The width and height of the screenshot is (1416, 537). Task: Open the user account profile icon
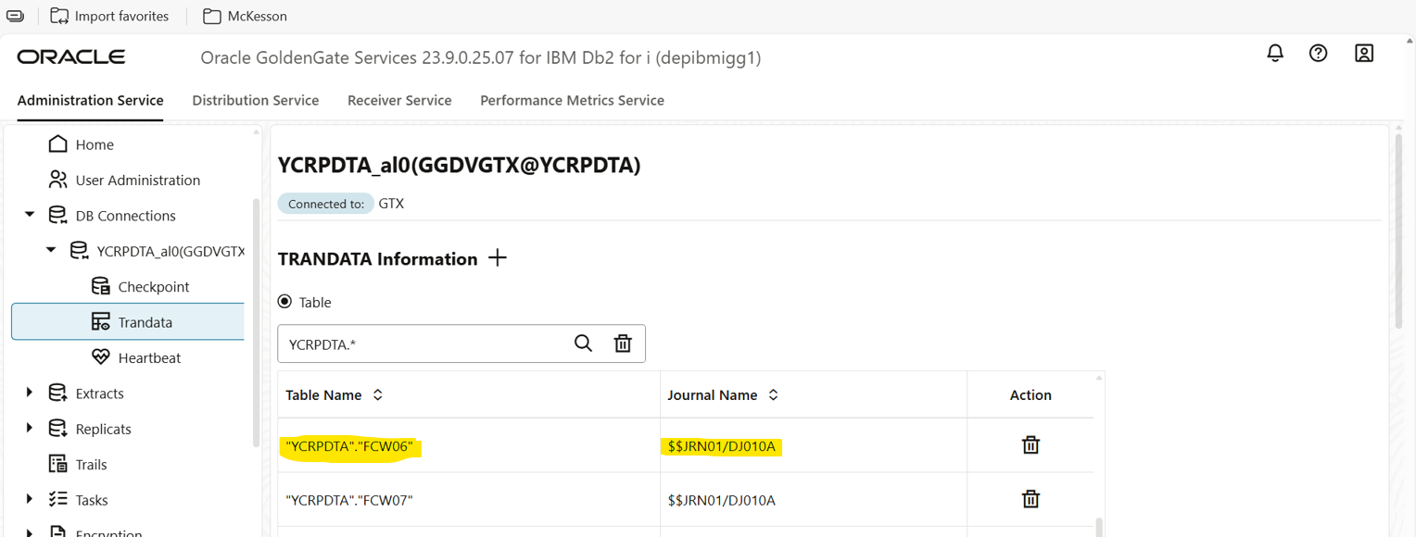[1364, 54]
